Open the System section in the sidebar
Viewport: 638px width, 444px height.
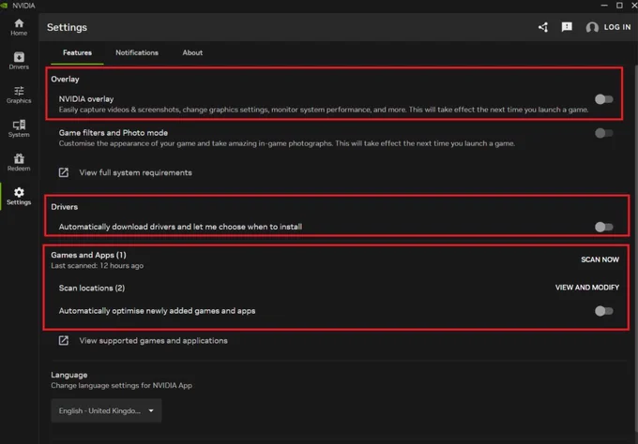coord(19,128)
